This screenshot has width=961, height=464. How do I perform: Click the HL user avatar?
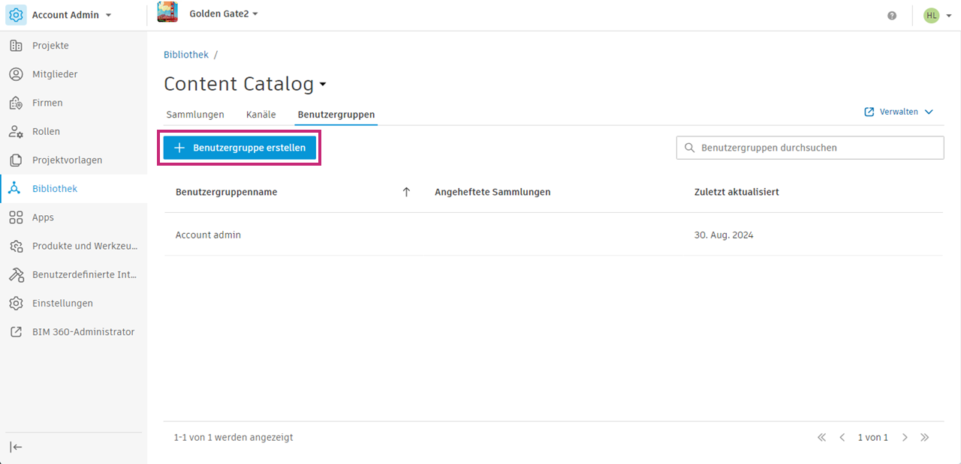(x=932, y=15)
